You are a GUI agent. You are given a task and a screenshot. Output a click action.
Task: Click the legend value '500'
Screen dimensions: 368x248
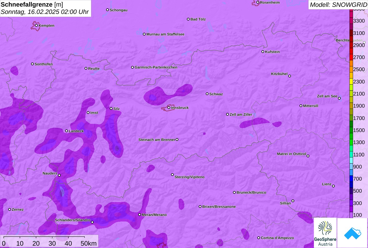(357, 191)
